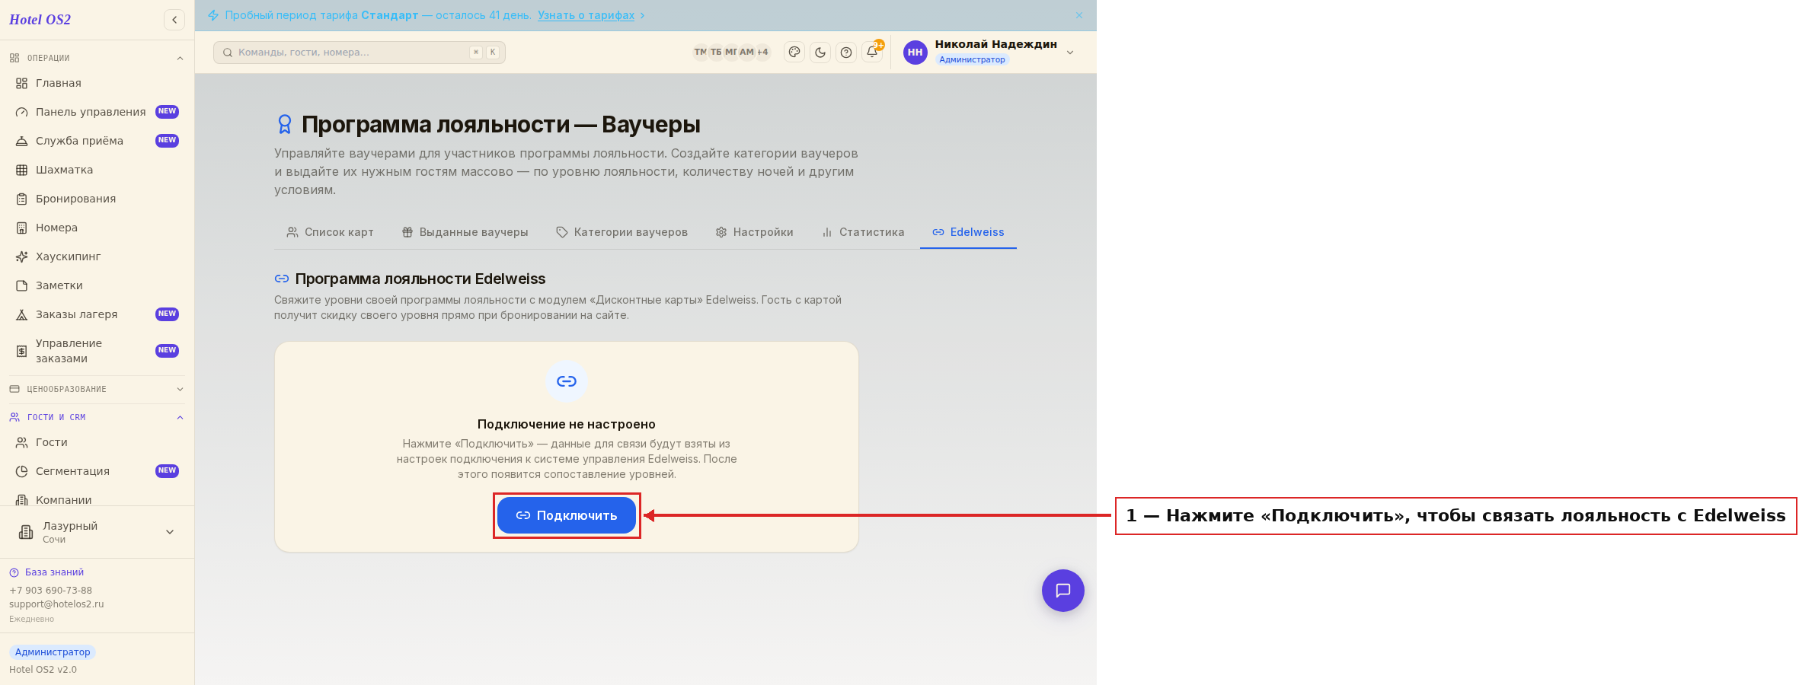Open Управление заказами in the sidebar
1815x685 pixels.
[x=97, y=351]
